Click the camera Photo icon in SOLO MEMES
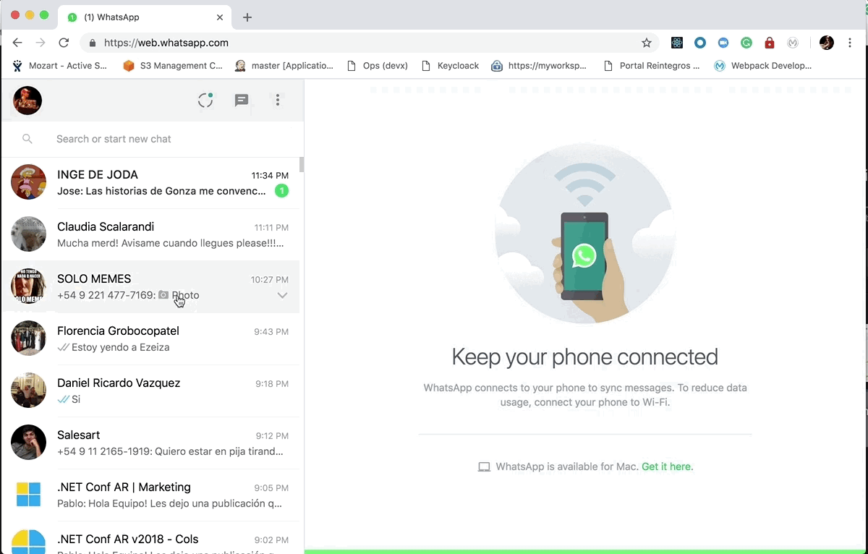 pos(163,295)
